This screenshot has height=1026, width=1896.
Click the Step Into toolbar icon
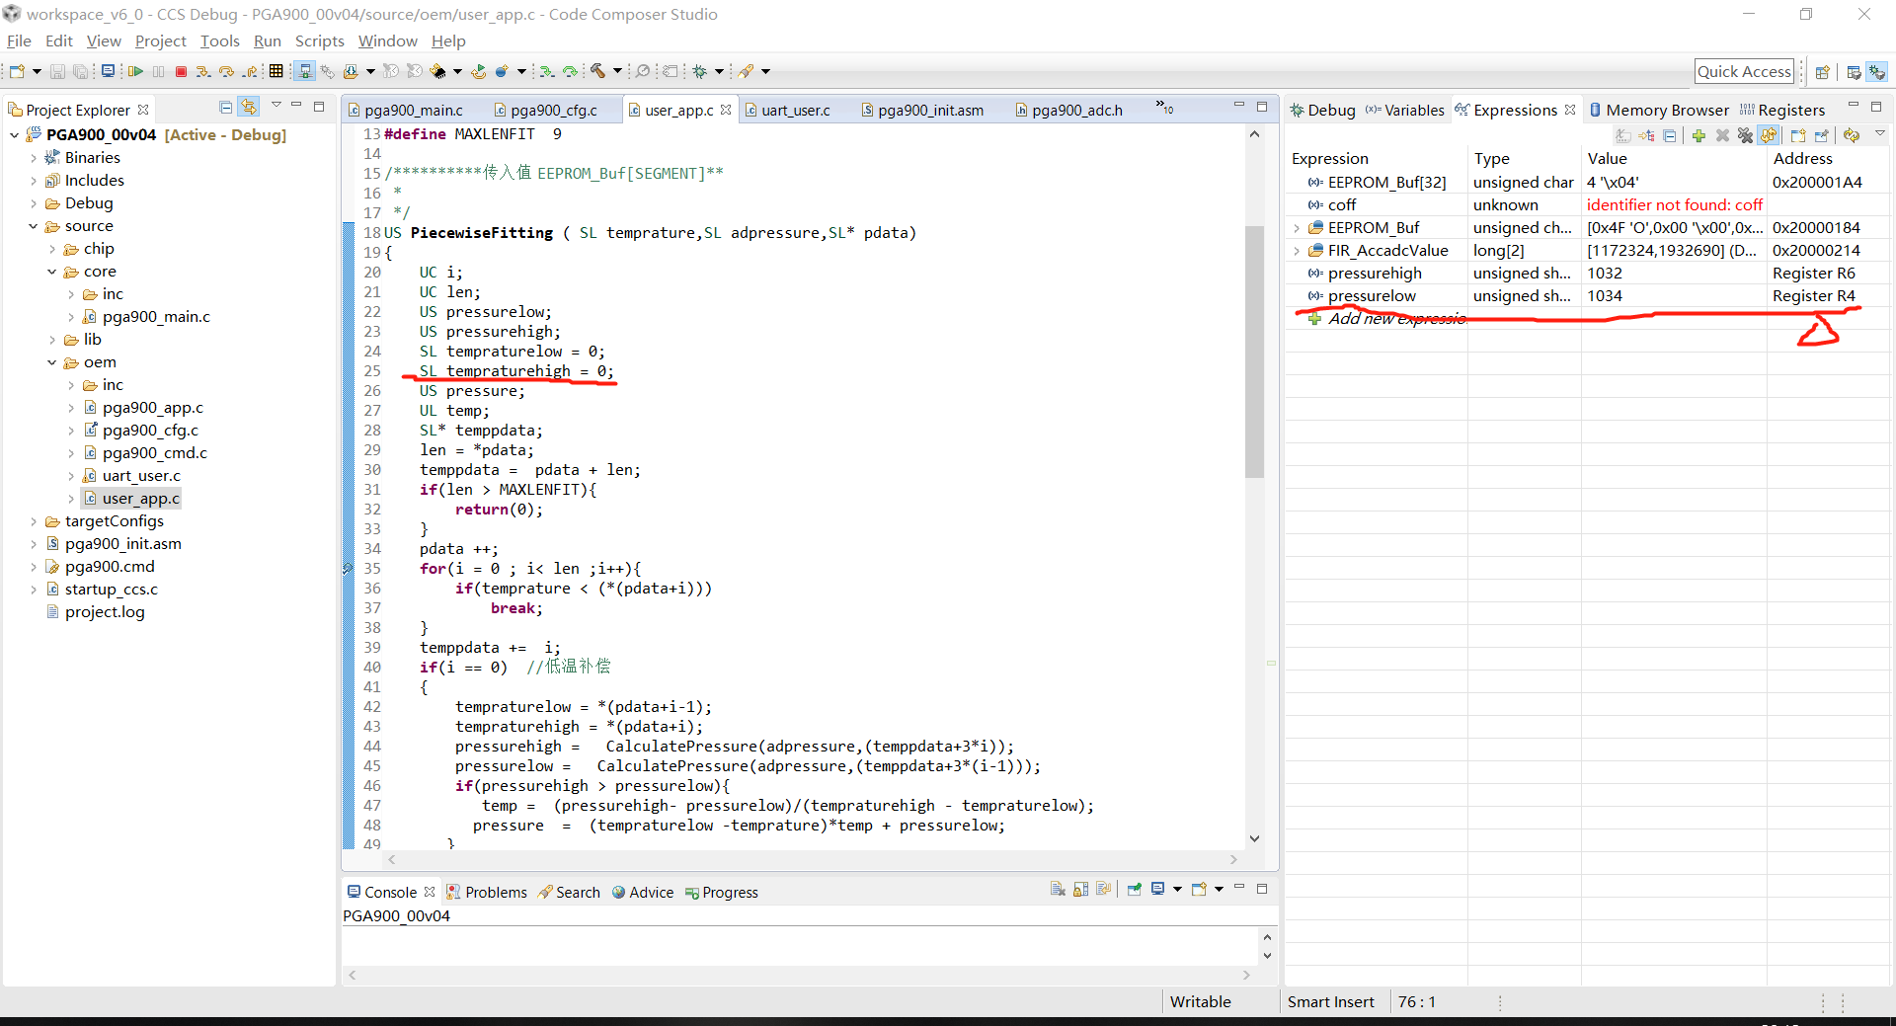coord(203,71)
